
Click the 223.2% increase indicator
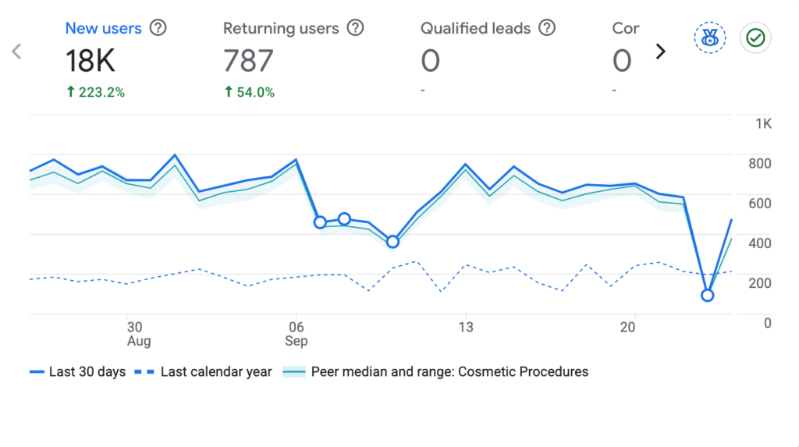click(96, 92)
